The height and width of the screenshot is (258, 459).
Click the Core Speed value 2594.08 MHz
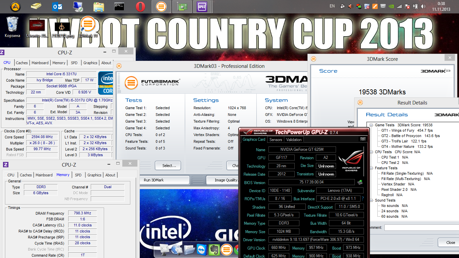[x=42, y=137]
